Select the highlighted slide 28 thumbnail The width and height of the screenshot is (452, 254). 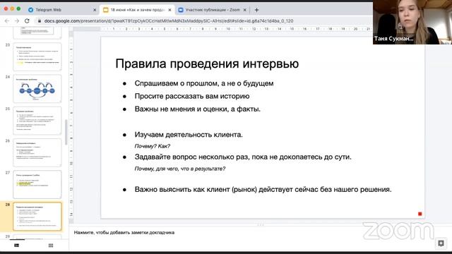tap(37, 217)
